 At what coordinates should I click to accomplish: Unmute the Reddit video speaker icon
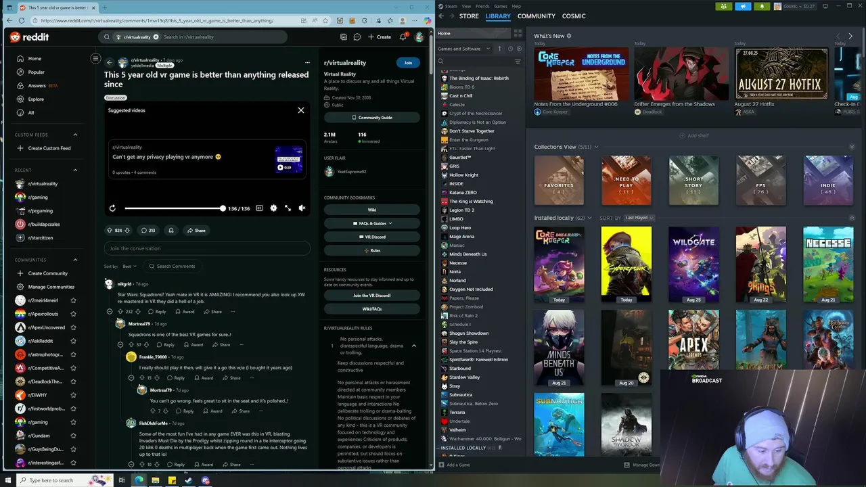(x=302, y=208)
